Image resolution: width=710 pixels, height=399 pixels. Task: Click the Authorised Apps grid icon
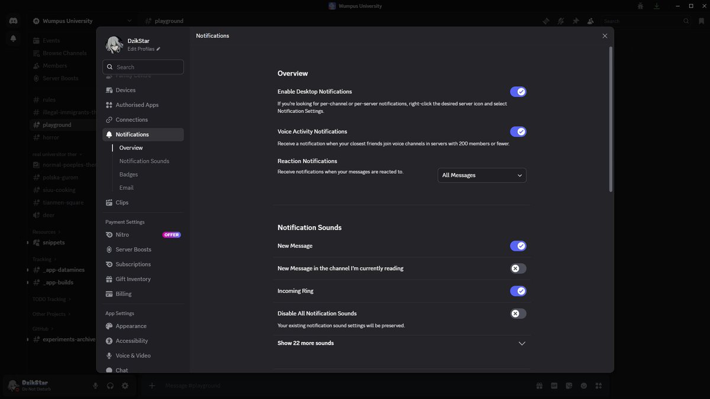click(109, 105)
